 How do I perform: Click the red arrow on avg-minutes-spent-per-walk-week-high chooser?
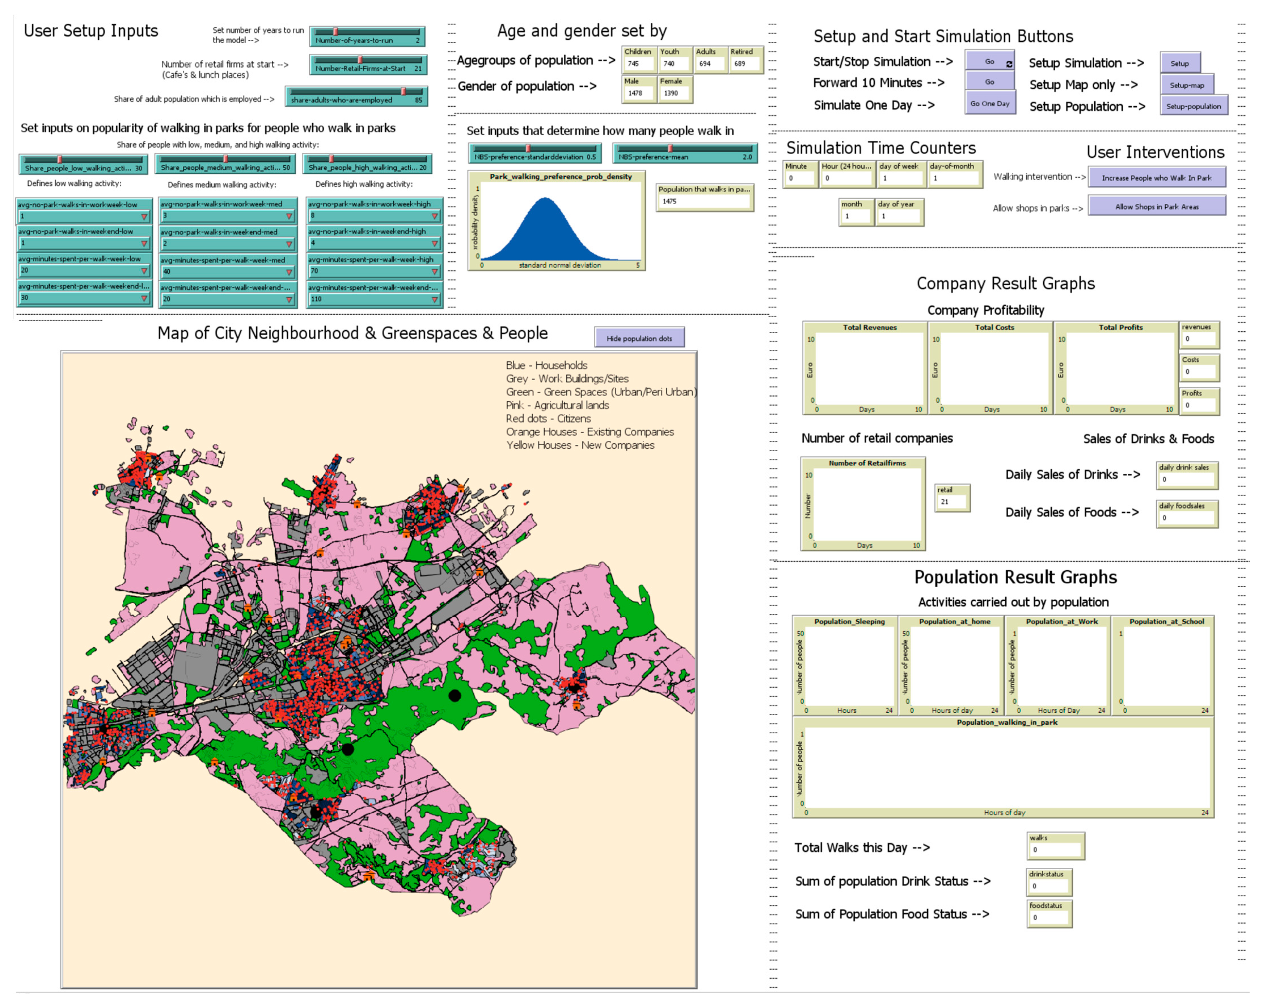[x=435, y=271]
